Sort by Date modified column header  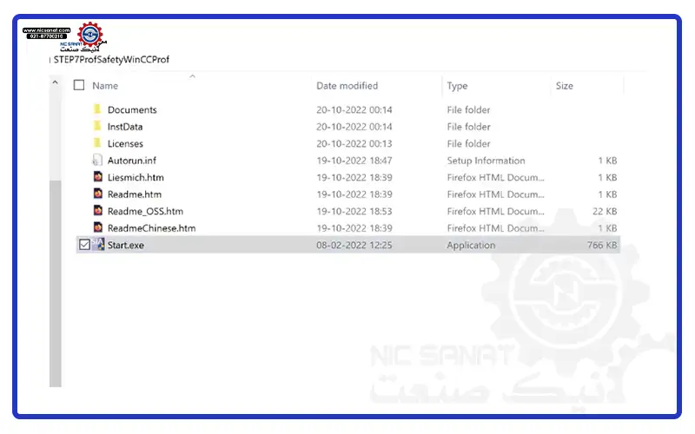point(347,85)
